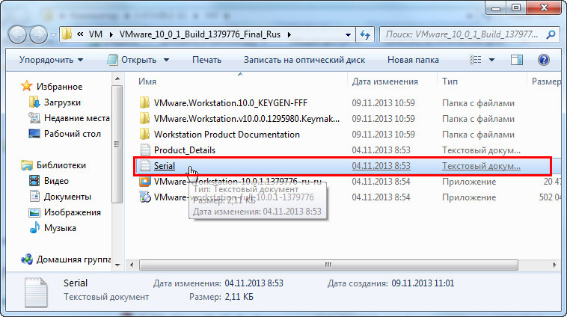Open Документы library in navigation pane
The width and height of the screenshot is (567, 317).
pos(67,197)
